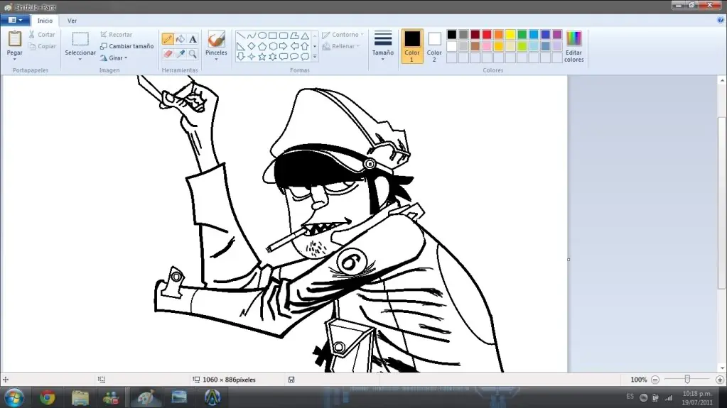Click the taskbar clock 10:18 p.m.

pyautogui.click(x=697, y=394)
